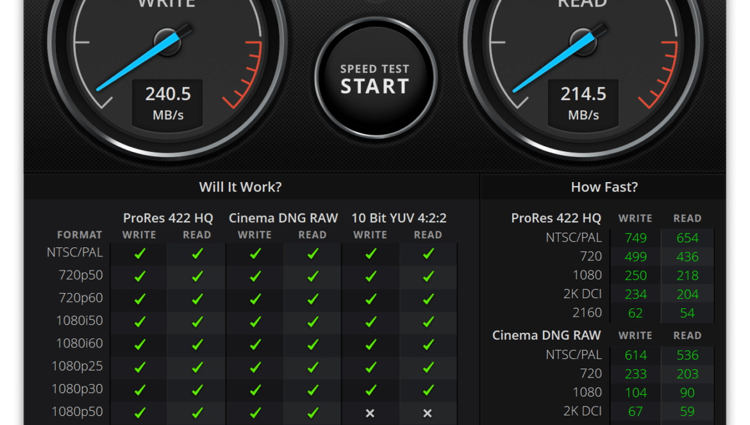750x425 pixels.
Task: Click the 1080i60 Cinema DNG read checkmark
Action: (x=313, y=344)
